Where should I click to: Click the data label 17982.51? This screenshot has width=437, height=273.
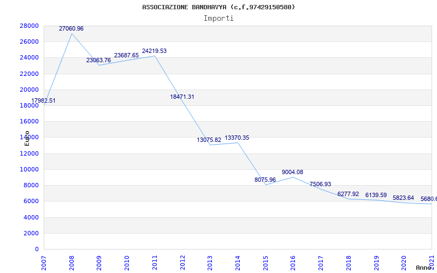click(43, 100)
